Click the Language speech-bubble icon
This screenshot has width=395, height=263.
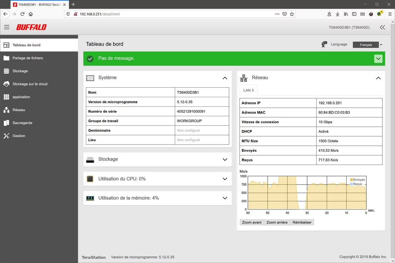coord(324,44)
